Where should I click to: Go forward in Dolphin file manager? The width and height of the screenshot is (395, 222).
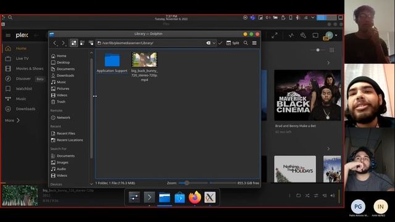point(63,43)
